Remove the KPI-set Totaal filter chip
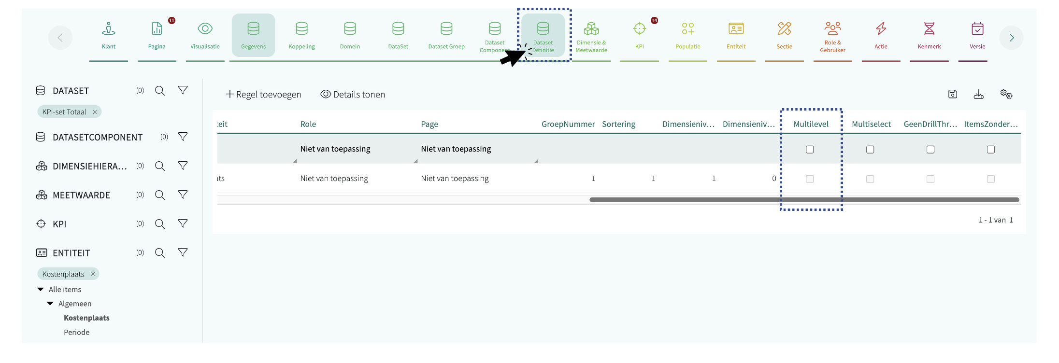The image size is (1059, 363). (95, 112)
